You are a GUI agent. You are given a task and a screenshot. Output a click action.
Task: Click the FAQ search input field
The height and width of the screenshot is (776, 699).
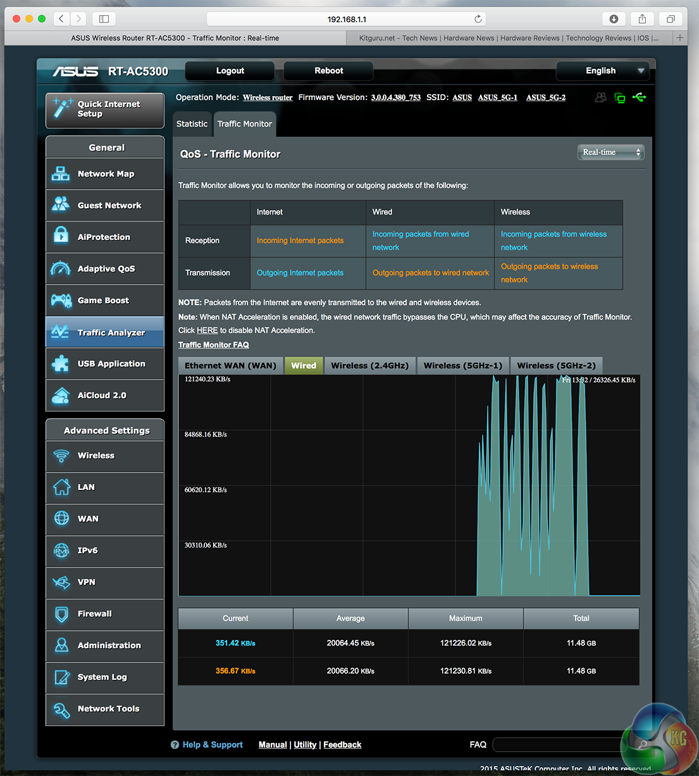[x=557, y=744]
